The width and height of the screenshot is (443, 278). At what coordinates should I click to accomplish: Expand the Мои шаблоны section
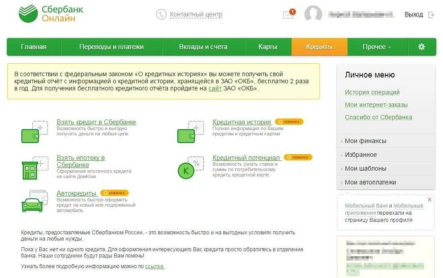click(386, 168)
